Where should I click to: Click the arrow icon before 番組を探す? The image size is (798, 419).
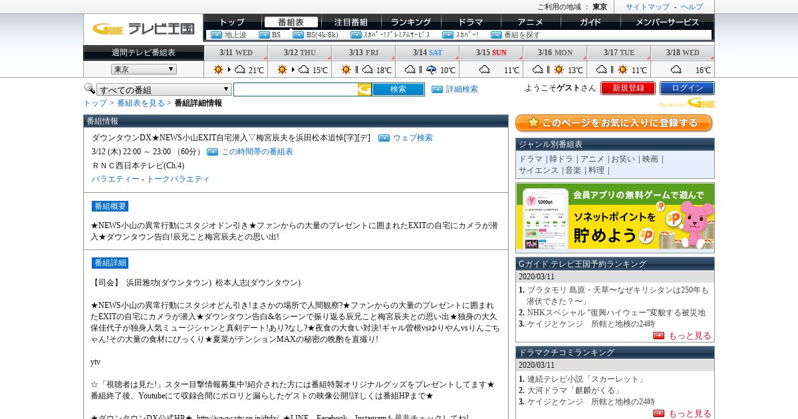(496, 35)
